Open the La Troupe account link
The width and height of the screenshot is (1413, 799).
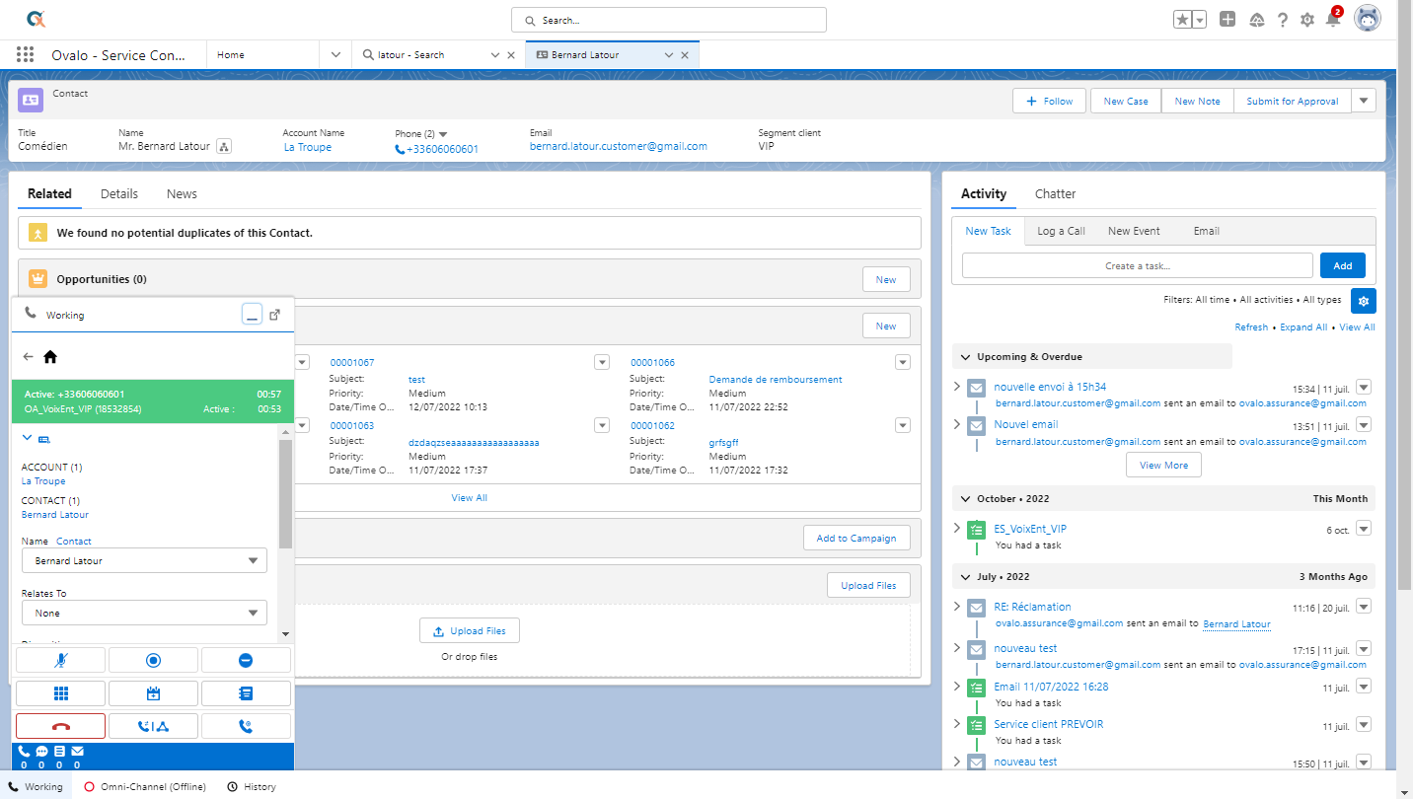point(307,147)
